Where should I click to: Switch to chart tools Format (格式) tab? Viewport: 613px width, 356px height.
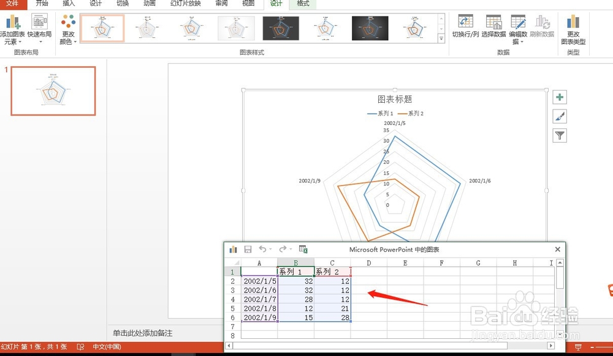tap(303, 4)
